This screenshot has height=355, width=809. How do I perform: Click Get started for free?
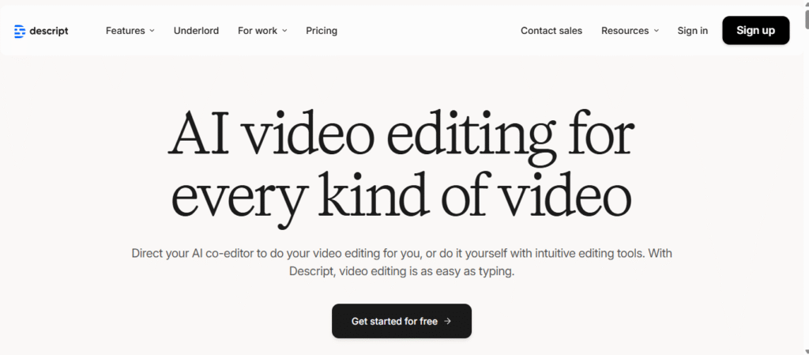pyautogui.click(x=401, y=321)
